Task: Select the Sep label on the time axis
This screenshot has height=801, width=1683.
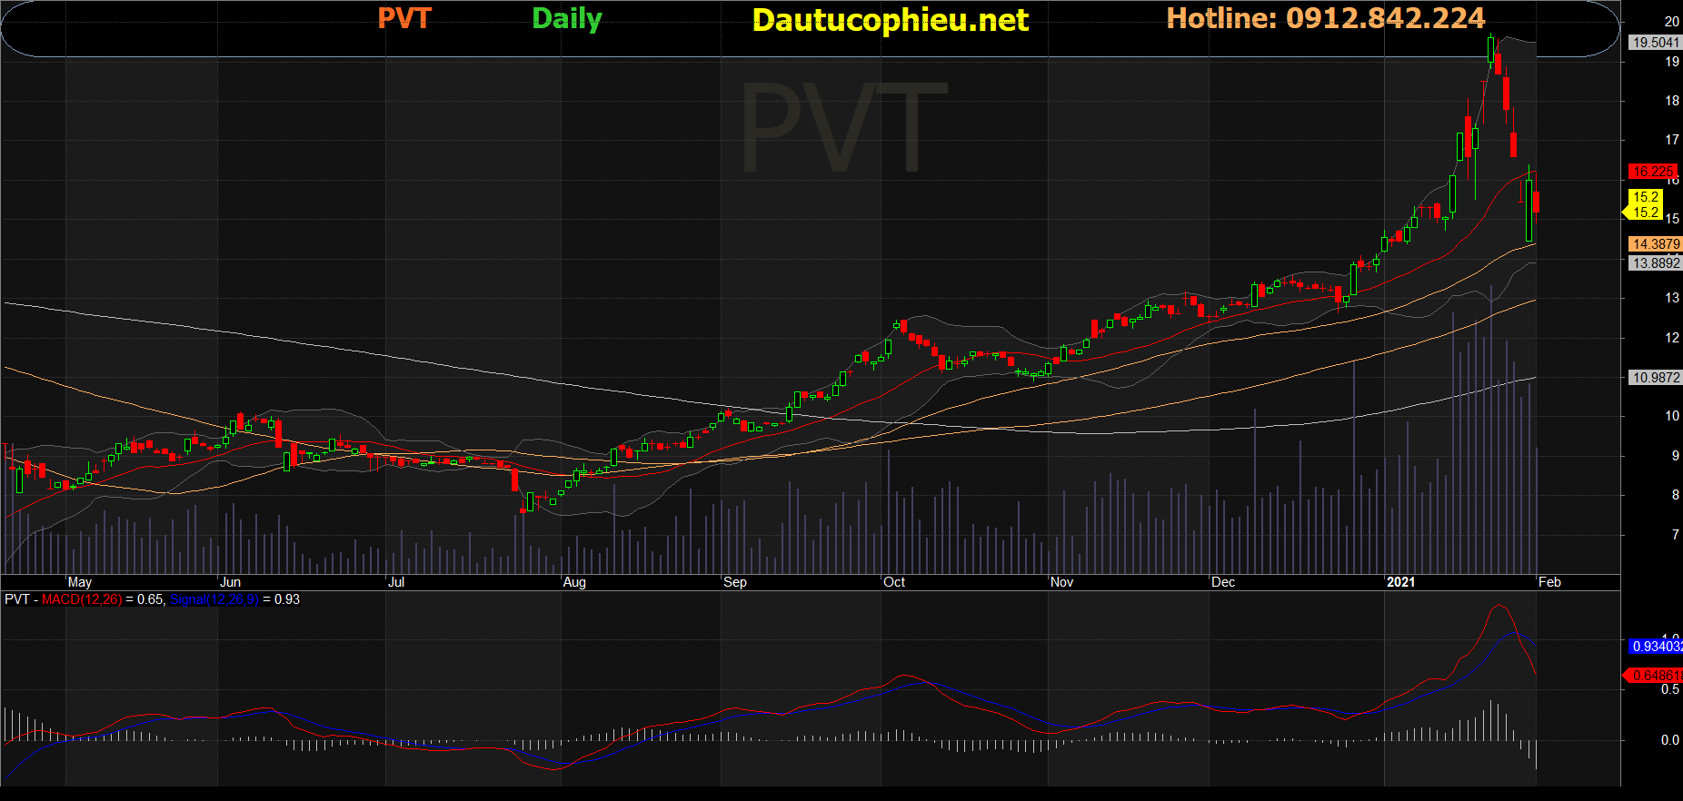Action: click(x=735, y=582)
